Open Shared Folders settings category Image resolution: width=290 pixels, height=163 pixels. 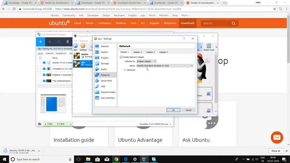[x=108, y=92]
